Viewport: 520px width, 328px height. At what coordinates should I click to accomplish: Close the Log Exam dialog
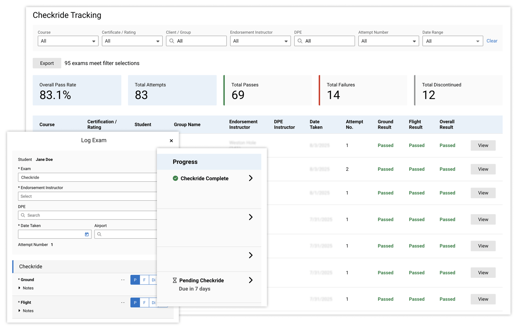(171, 141)
